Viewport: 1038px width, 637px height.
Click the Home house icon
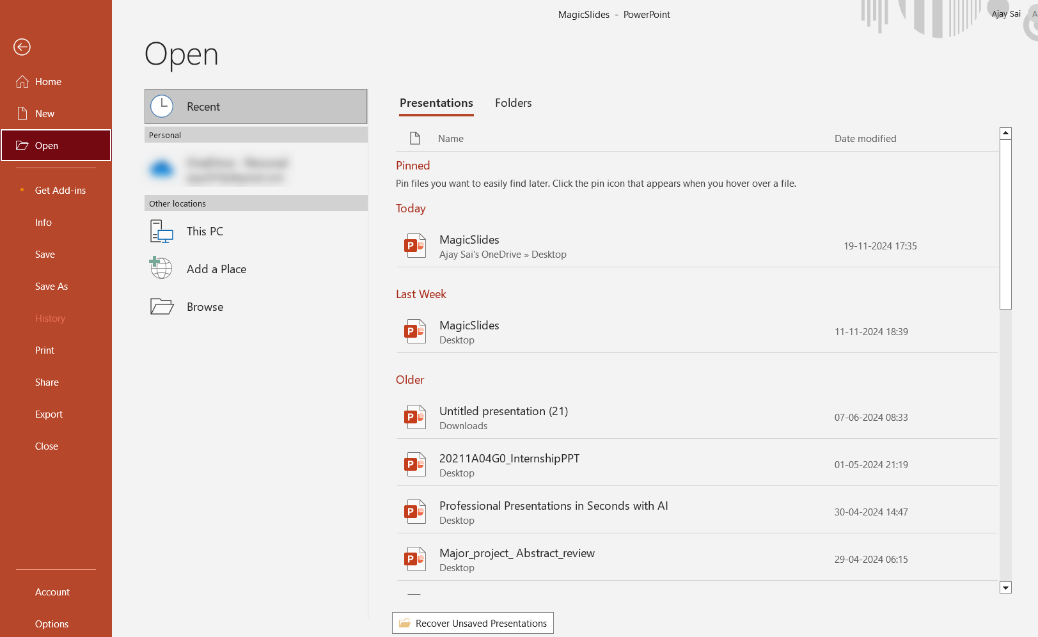[22, 82]
